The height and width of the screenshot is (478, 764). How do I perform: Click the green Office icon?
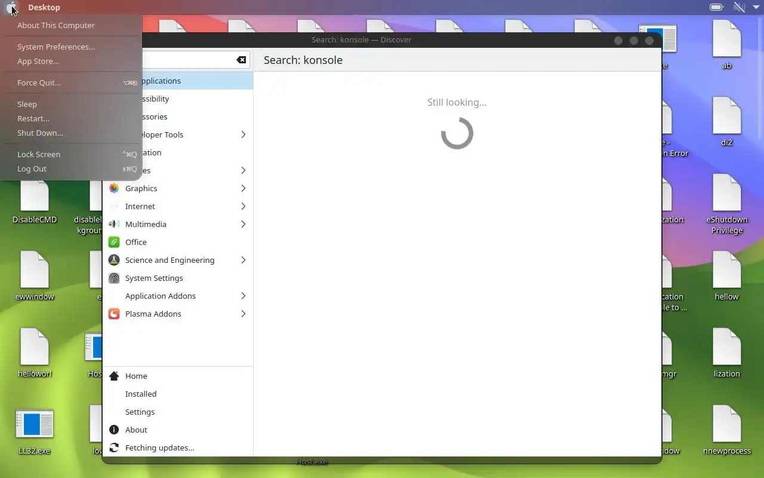[x=114, y=242]
